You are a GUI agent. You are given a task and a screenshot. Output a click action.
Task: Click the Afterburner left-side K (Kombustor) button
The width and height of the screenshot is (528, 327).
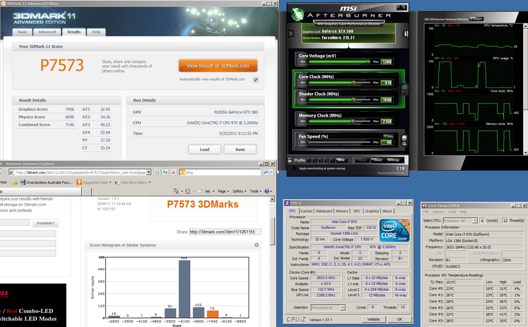(291, 33)
